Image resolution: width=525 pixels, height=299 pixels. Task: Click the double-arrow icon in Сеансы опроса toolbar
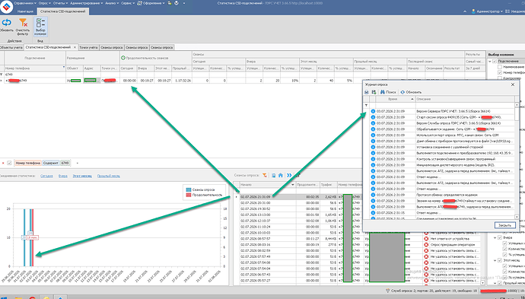point(289,175)
